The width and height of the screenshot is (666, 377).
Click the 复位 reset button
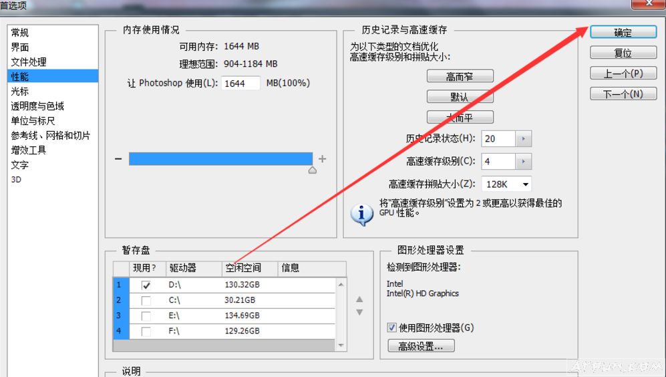coord(623,53)
